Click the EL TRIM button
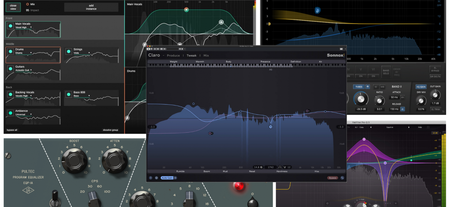The height and width of the screenshot is (207, 450). coord(435,109)
